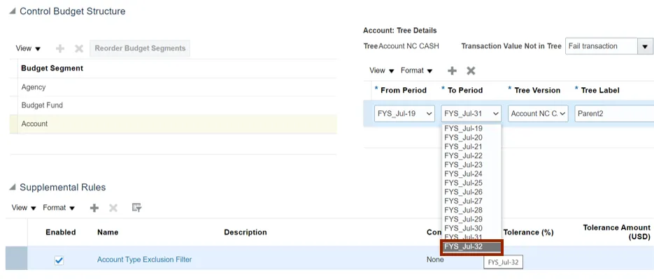Add a row in Tree Details
The height and width of the screenshot is (279, 654).
[452, 70]
